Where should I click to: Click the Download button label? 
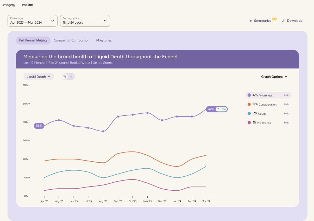[x=295, y=21]
